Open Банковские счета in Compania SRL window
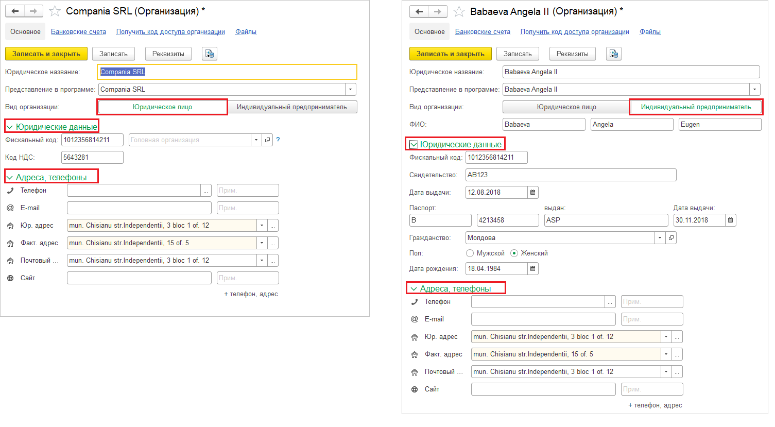775x427 pixels. tap(78, 31)
